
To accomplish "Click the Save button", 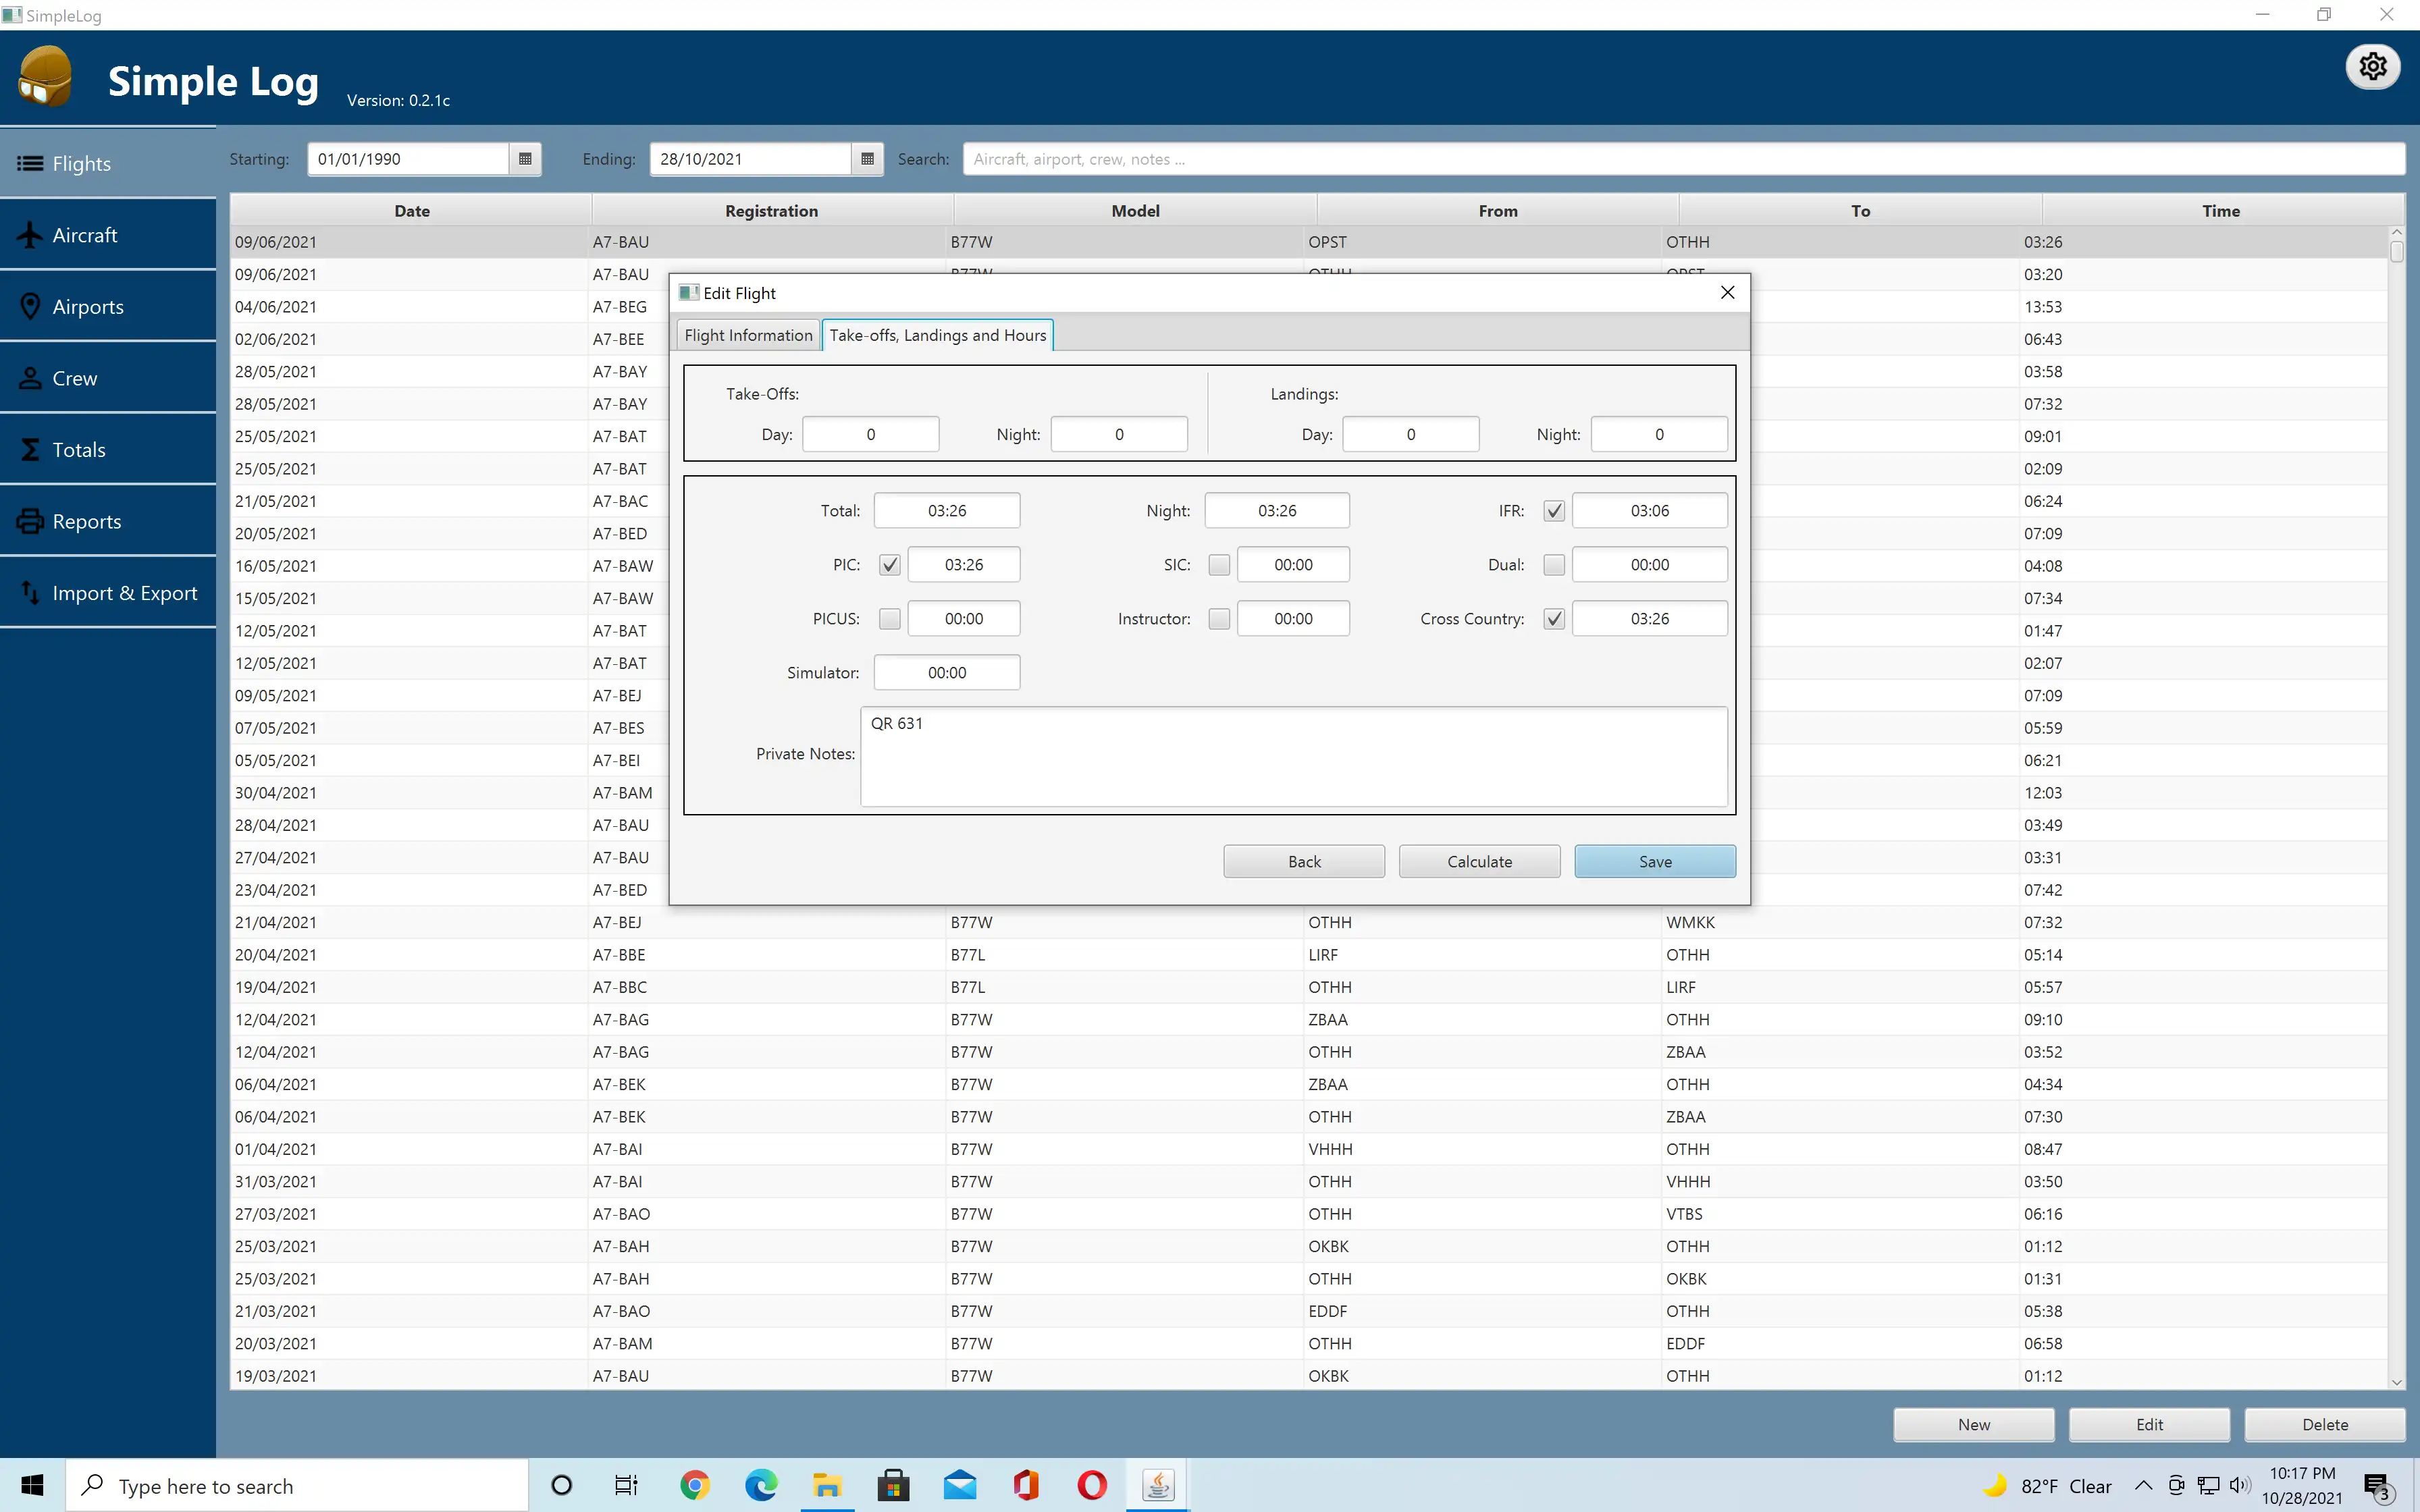I will 1655,861.
